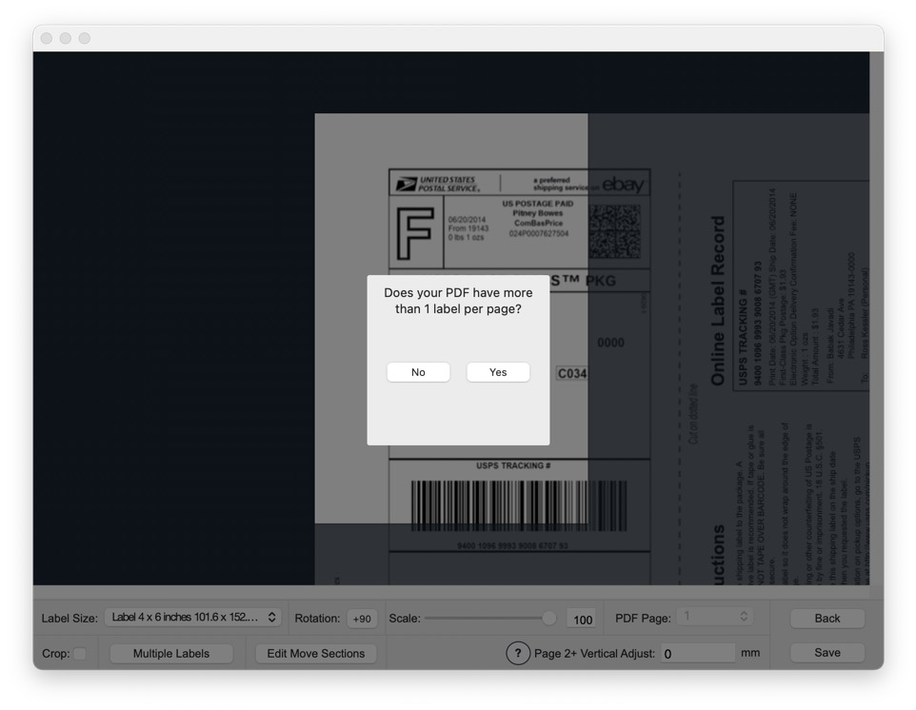Click the PDF Page up stepper arrow

pyautogui.click(x=743, y=613)
